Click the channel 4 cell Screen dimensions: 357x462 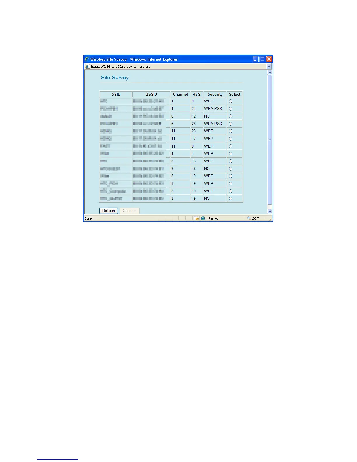[x=181, y=153]
